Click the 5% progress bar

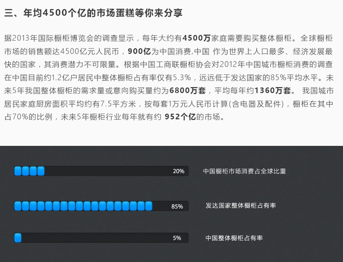(x=101, y=238)
